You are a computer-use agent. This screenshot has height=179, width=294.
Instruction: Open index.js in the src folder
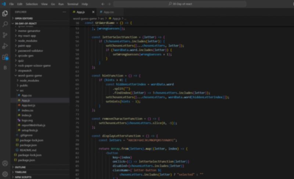pos(26,115)
